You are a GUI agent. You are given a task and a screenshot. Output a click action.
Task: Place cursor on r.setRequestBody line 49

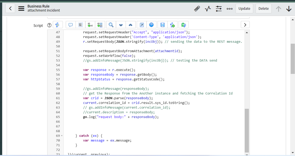click(x=162, y=42)
